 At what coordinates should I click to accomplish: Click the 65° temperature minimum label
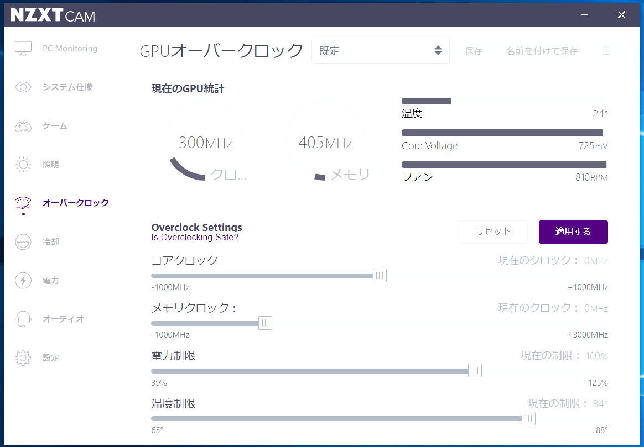(157, 430)
